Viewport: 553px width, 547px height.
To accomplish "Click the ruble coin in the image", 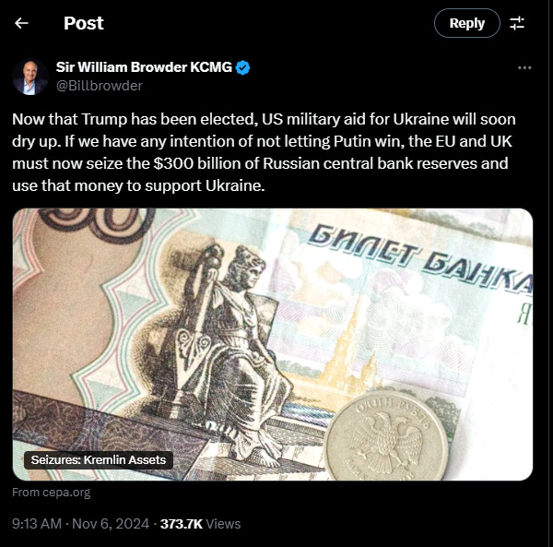I will 386,437.
